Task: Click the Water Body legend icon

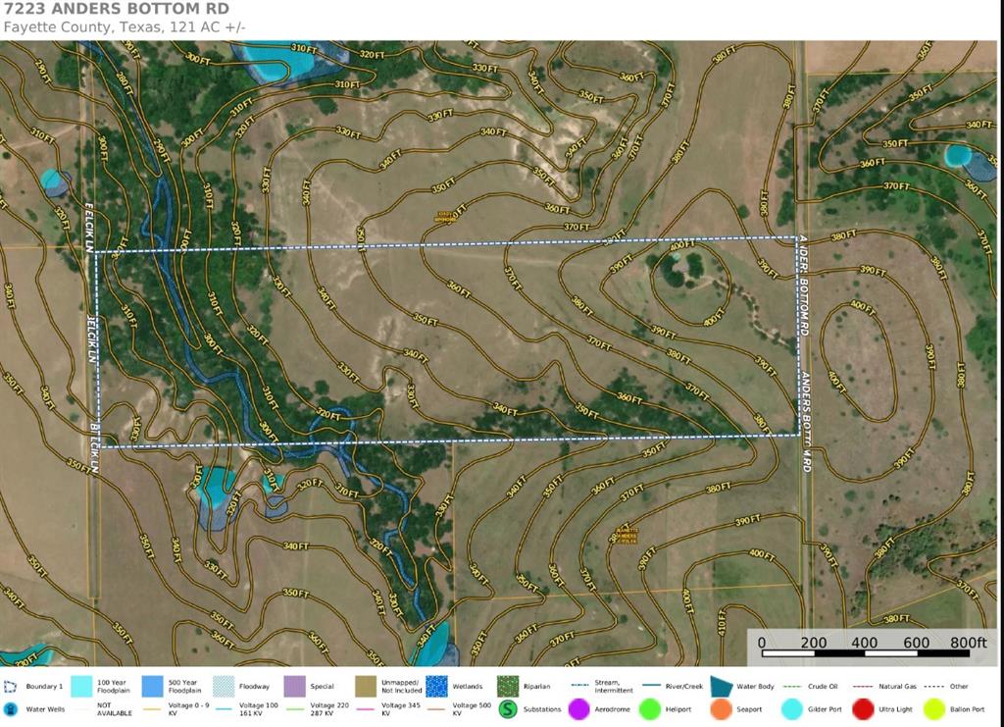Action: pyautogui.click(x=723, y=686)
